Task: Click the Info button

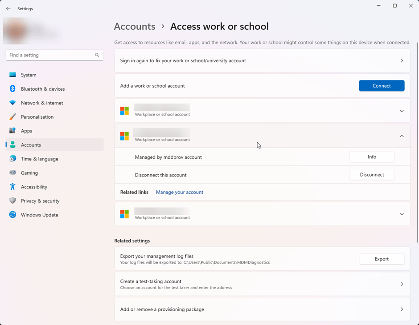Action: pyautogui.click(x=372, y=157)
